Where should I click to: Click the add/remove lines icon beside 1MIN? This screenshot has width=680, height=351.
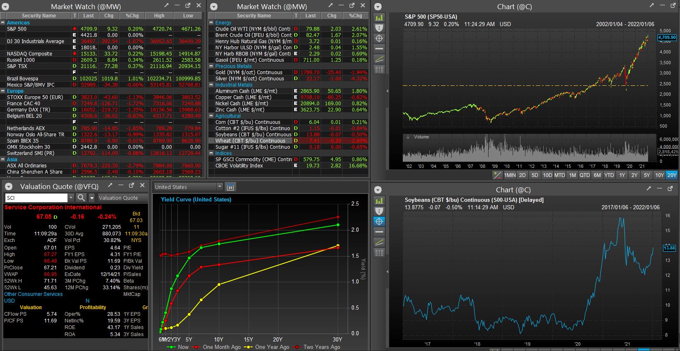[497, 175]
